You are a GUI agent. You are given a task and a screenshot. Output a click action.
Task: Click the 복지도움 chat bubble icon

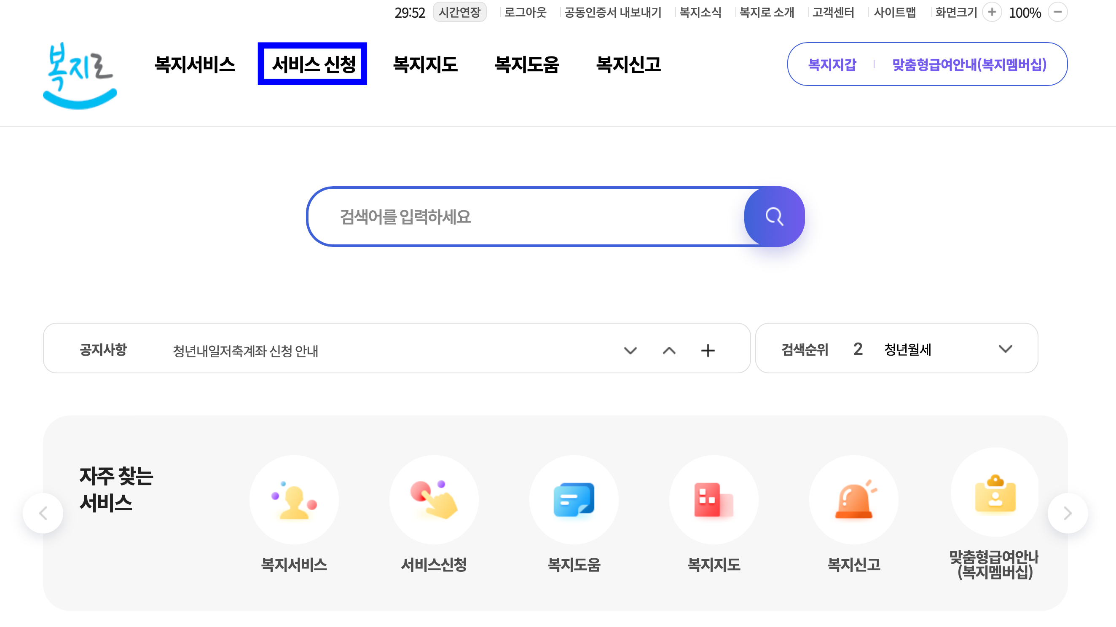coord(574,500)
